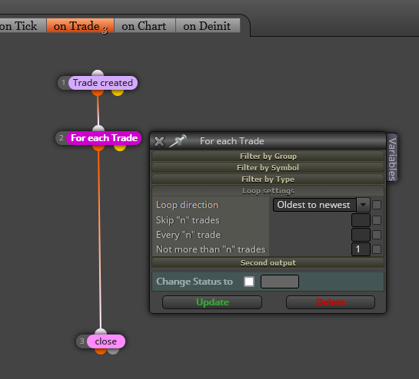Pin the For each Trade panel
The image size is (419, 379).
178,141
